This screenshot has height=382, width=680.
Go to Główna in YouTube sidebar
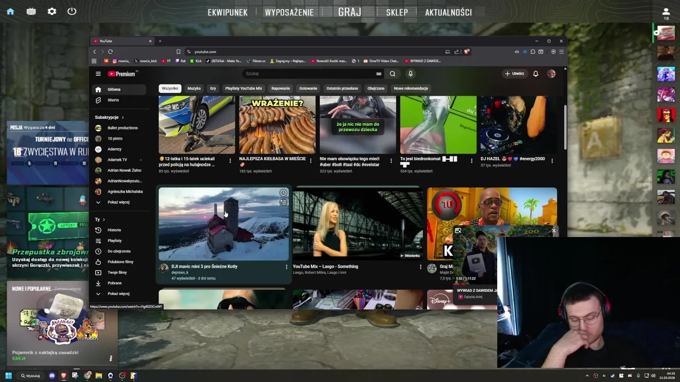(x=118, y=90)
